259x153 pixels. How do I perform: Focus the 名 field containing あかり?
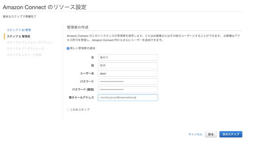pyautogui.click(x=128, y=58)
